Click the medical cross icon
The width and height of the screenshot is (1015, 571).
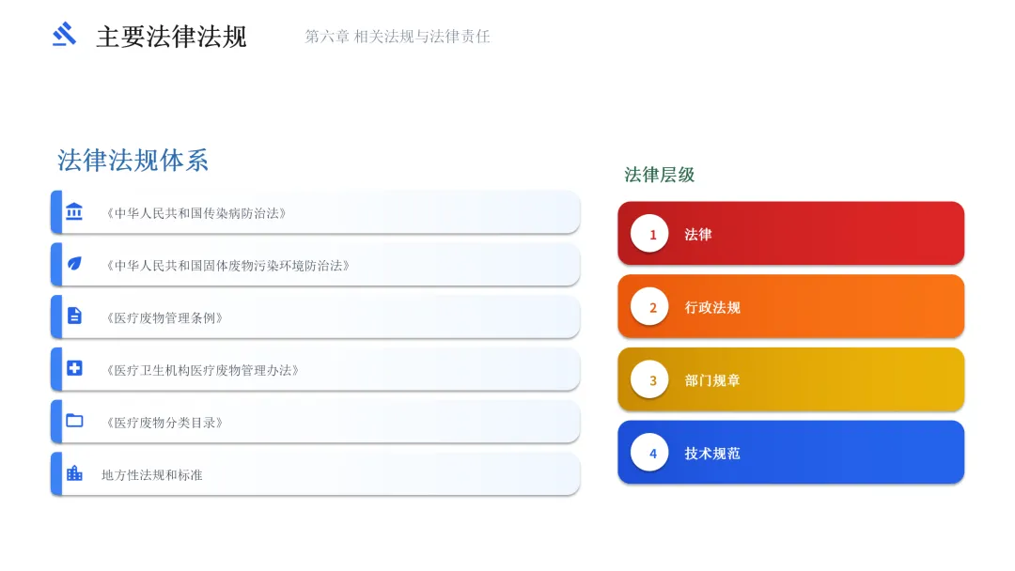pos(74,368)
